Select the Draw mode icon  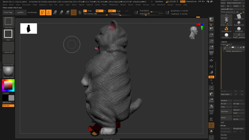pos(48,12)
